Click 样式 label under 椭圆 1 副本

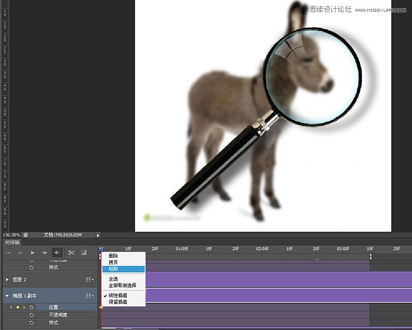tap(54, 323)
